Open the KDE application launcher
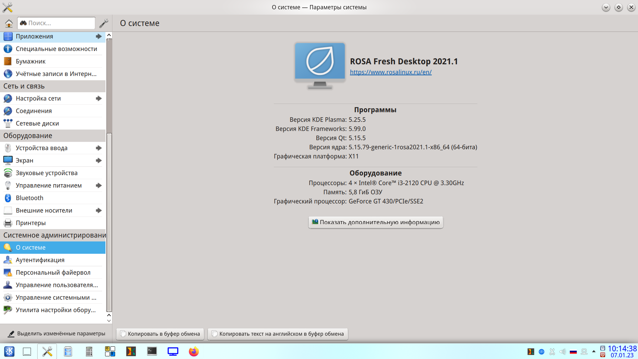 pyautogui.click(x=9, y=351)
